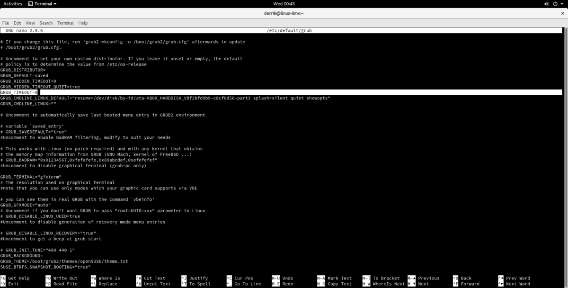The height and width of the screenshot is (288, 568).
Task: Click the ^T To Spell shortcut
Action: point(196,284)
